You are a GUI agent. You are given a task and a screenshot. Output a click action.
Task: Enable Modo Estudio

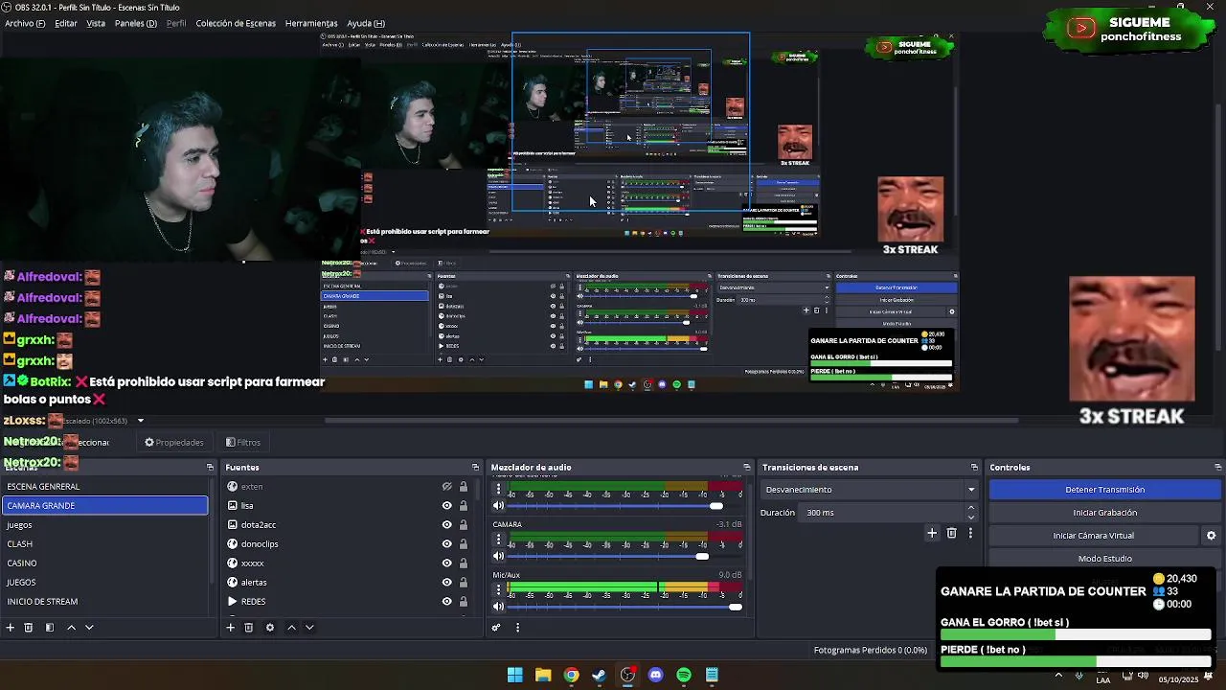(x=1104, y=559)
